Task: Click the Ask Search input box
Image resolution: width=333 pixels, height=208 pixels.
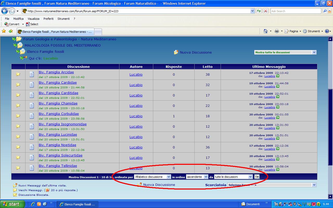Action: coord(296,11)
